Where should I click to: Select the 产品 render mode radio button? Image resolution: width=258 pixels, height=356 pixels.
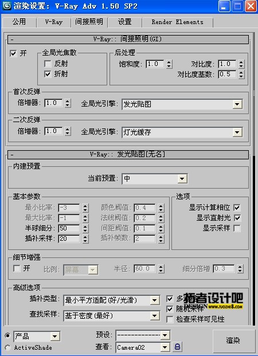coord(7,335)
